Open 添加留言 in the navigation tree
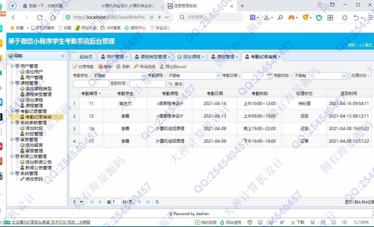374x227 pixels. 34,145
